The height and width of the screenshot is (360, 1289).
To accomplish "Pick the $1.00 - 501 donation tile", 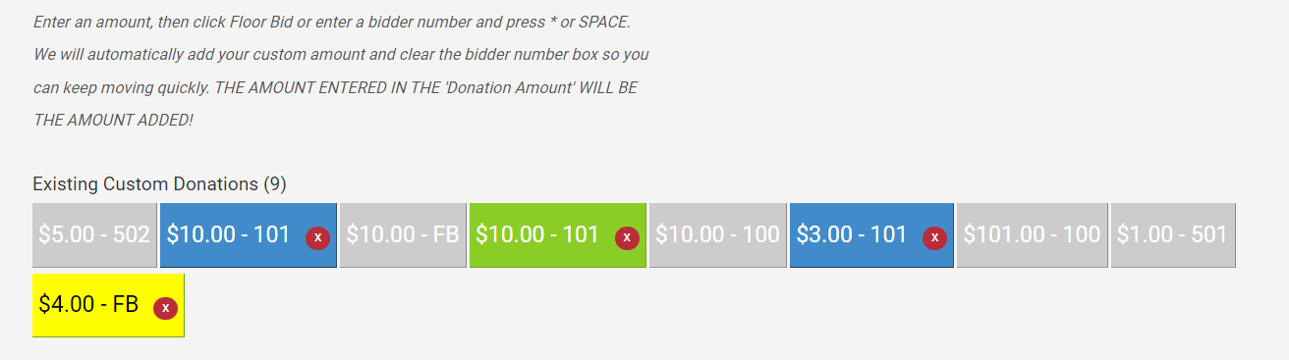I will (x=1173, y=235).
